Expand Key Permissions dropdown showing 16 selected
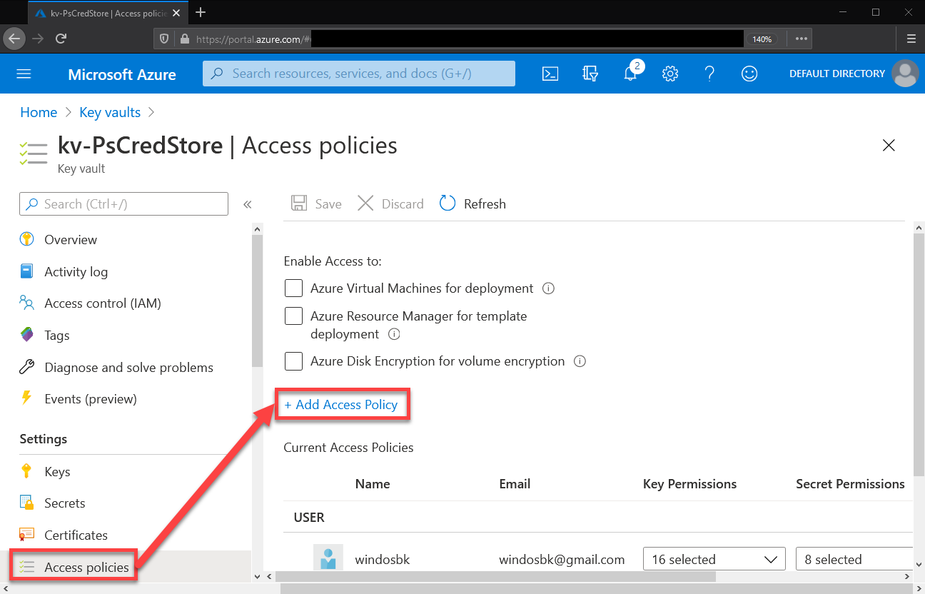Screen dimensions: 925x594 coord(714,559)
